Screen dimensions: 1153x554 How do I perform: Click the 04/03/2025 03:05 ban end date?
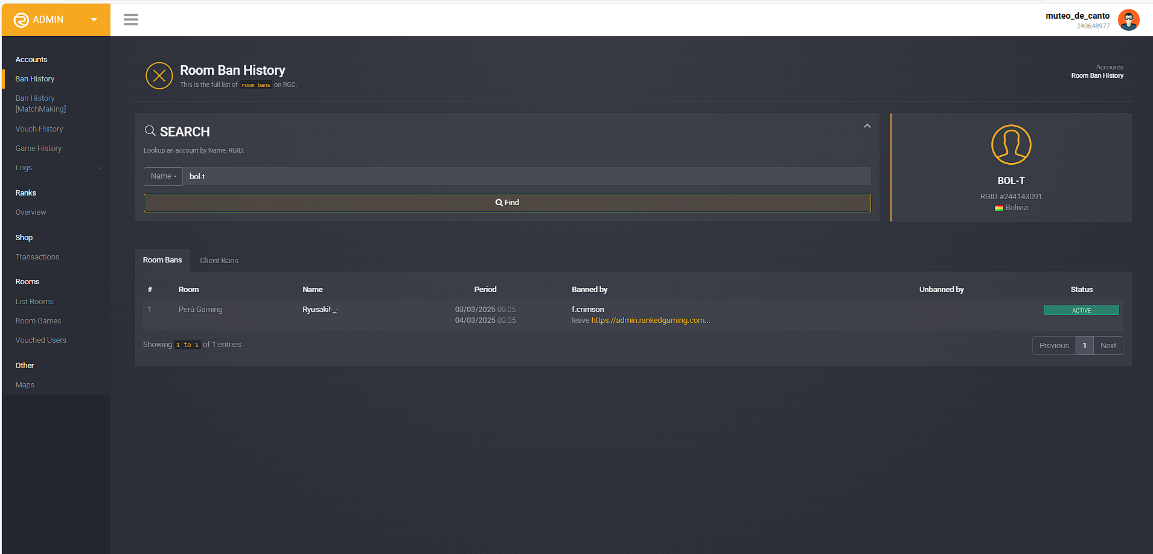point(485,320)
